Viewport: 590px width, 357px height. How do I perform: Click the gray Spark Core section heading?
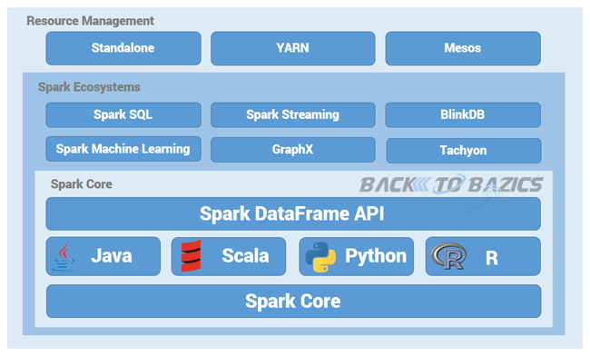tap(82, 184)
